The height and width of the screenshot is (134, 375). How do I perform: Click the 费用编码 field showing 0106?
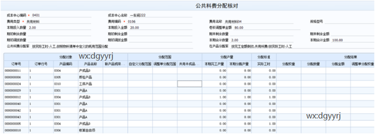click(160, 21)
